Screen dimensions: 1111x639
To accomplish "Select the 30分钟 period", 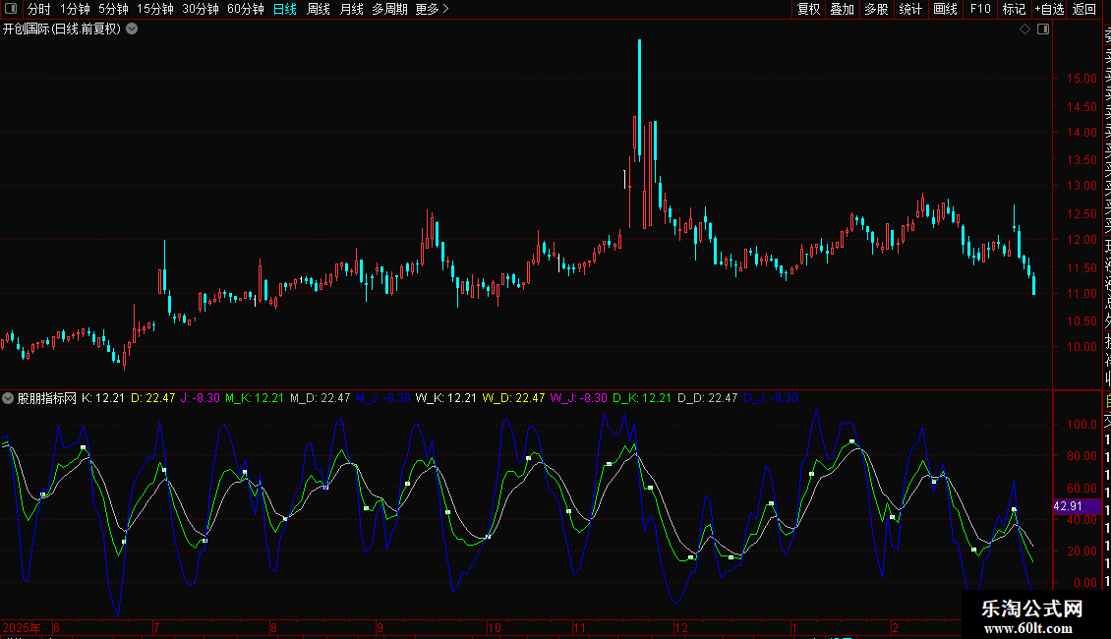I will [201, 9].
